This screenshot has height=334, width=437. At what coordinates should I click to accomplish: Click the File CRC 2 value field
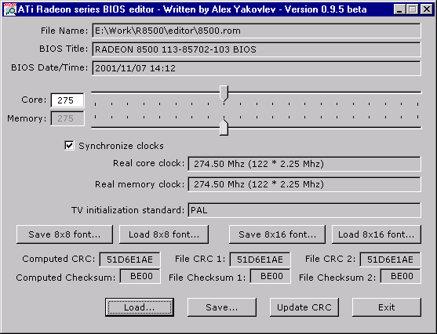pos(390,260)
